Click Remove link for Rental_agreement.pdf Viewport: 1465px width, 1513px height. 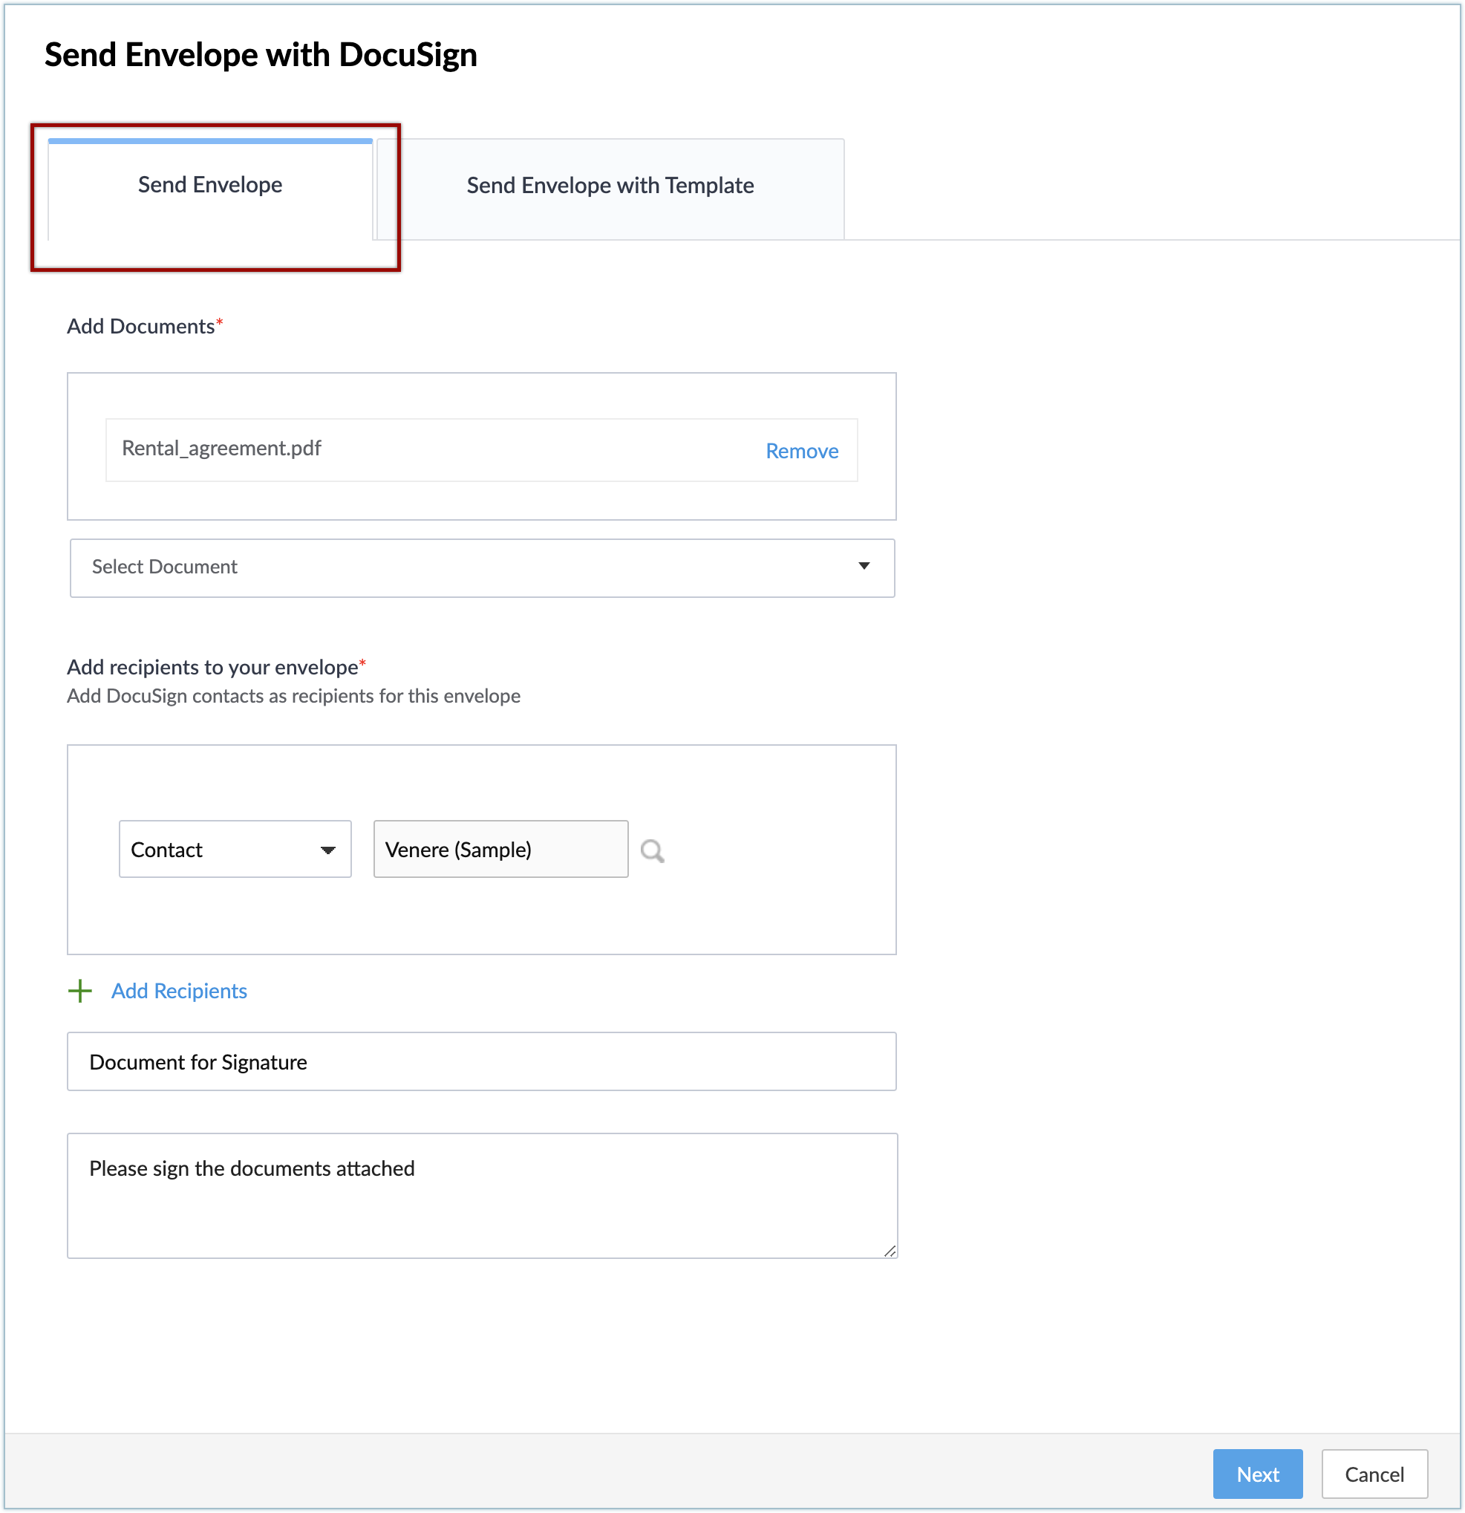[801, 451]
